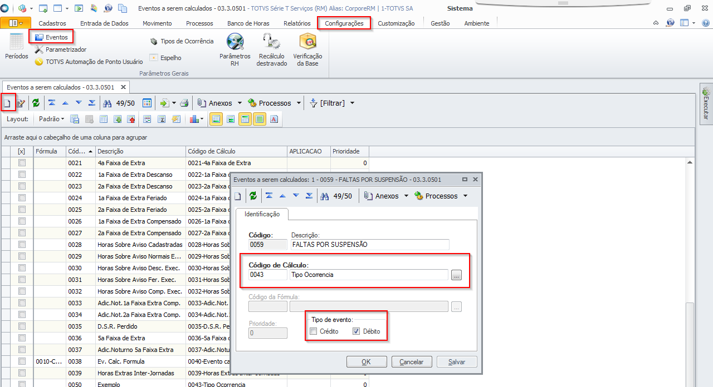Viewport: 713px width, 387px height.
Task: Close the Eventos a serem calculados tab
Action: [123, 87]
